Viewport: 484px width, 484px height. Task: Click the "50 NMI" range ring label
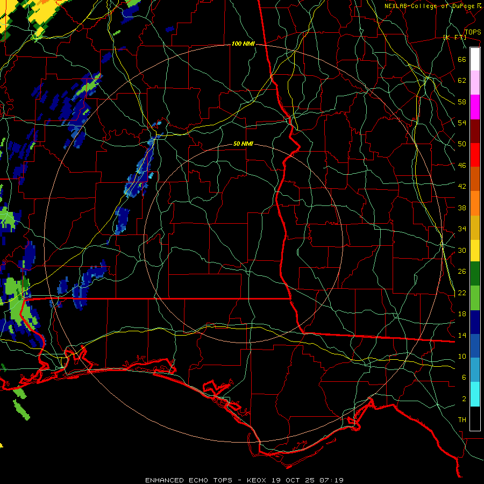(243, 144)
